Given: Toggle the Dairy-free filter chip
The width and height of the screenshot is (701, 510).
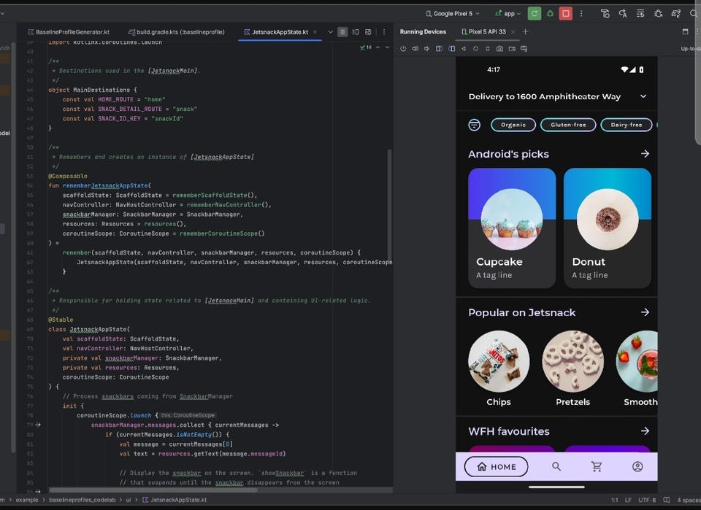Looking at the screenshot, I should pyautogui.click(x=627, y=125).
